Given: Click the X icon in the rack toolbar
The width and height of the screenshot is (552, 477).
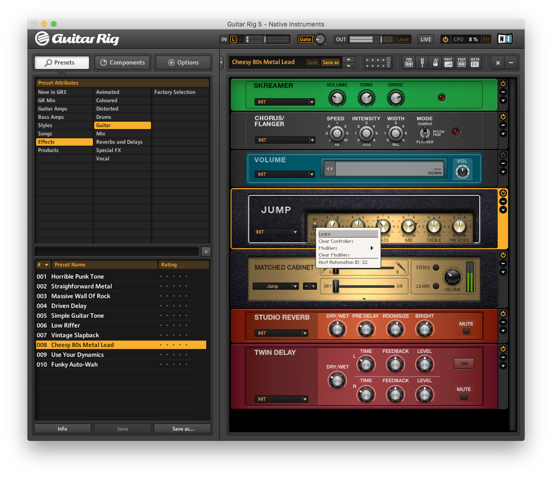Looking at the screenshot, I should (x=498, y=63).
